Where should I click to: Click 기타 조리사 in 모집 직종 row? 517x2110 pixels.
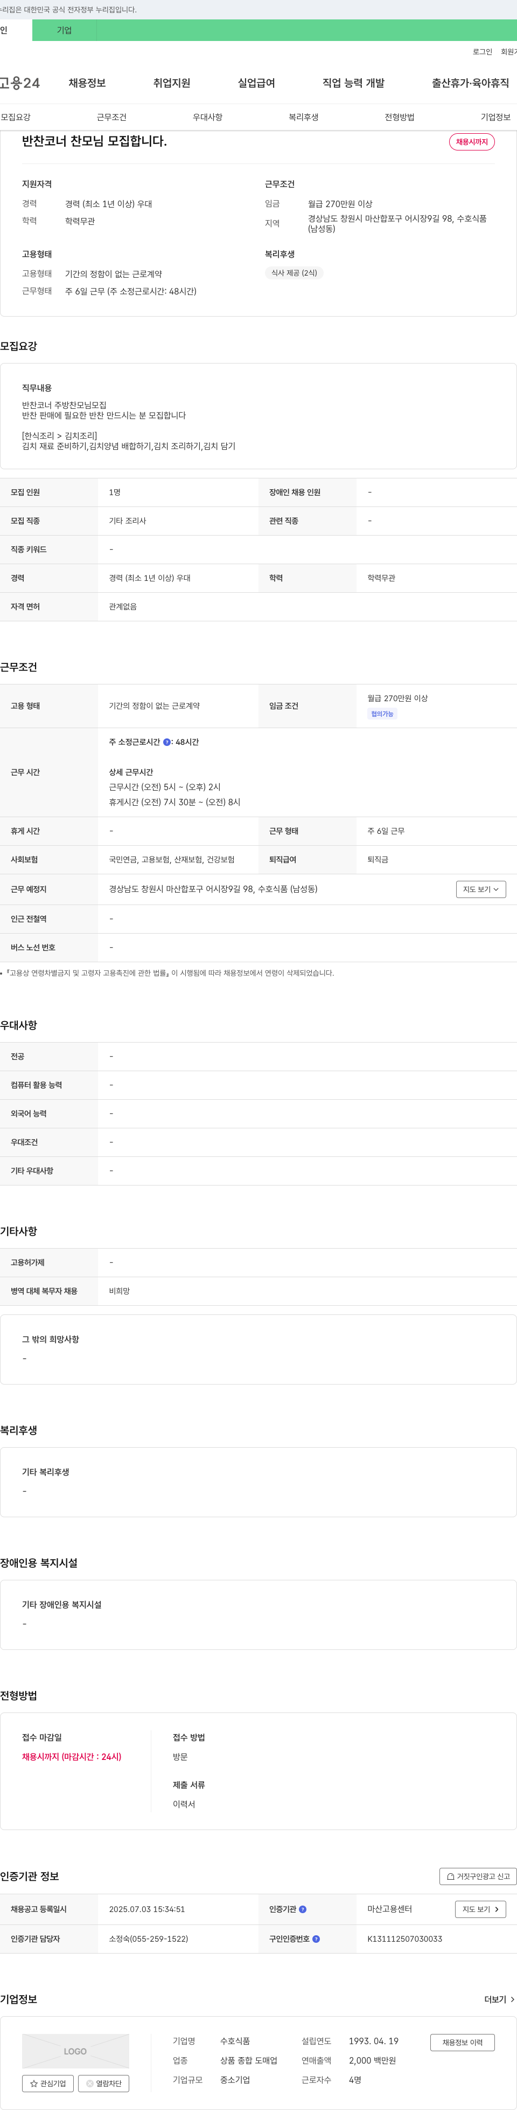pyautogui.click(x=128, y=521)
